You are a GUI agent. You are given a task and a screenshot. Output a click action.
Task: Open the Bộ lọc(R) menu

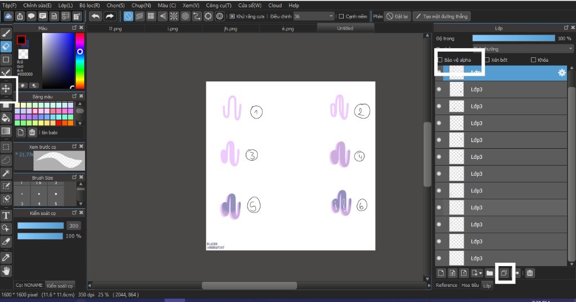89,5
